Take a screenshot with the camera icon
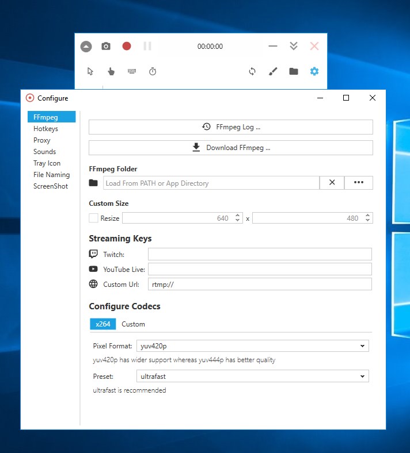Image resolution: width=410 pixels, height=453 pixels. tap(106, 47)
